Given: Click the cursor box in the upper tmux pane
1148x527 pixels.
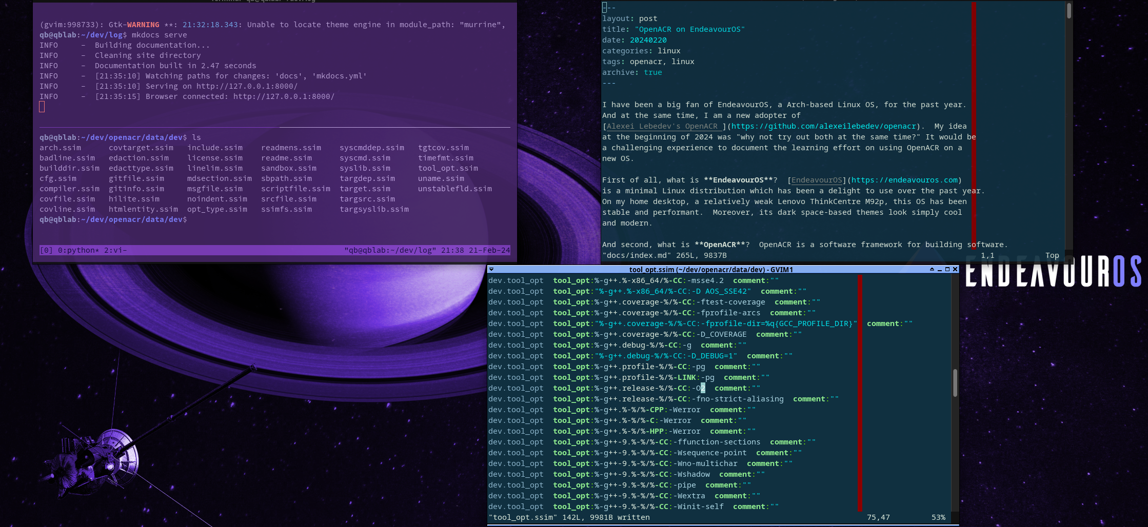Looking at the screenshot, I should pyautogui.click(x=42, y=107).
